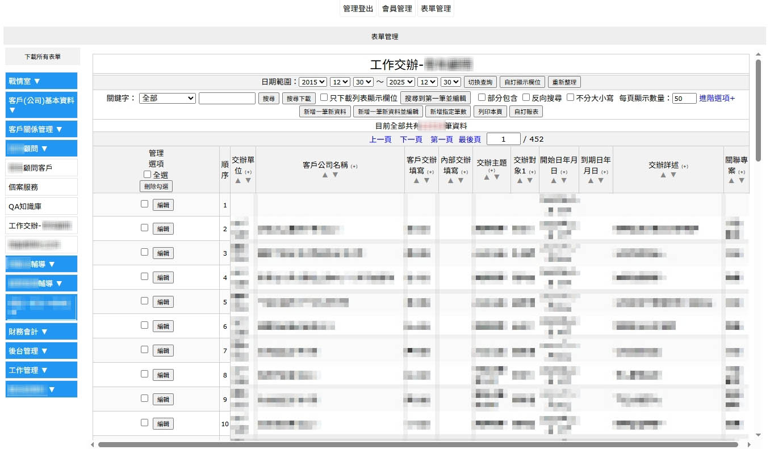The image size is (770, 454).
Task: Enable the 不分大小寫 checkbox
Action: pos(570,97)
